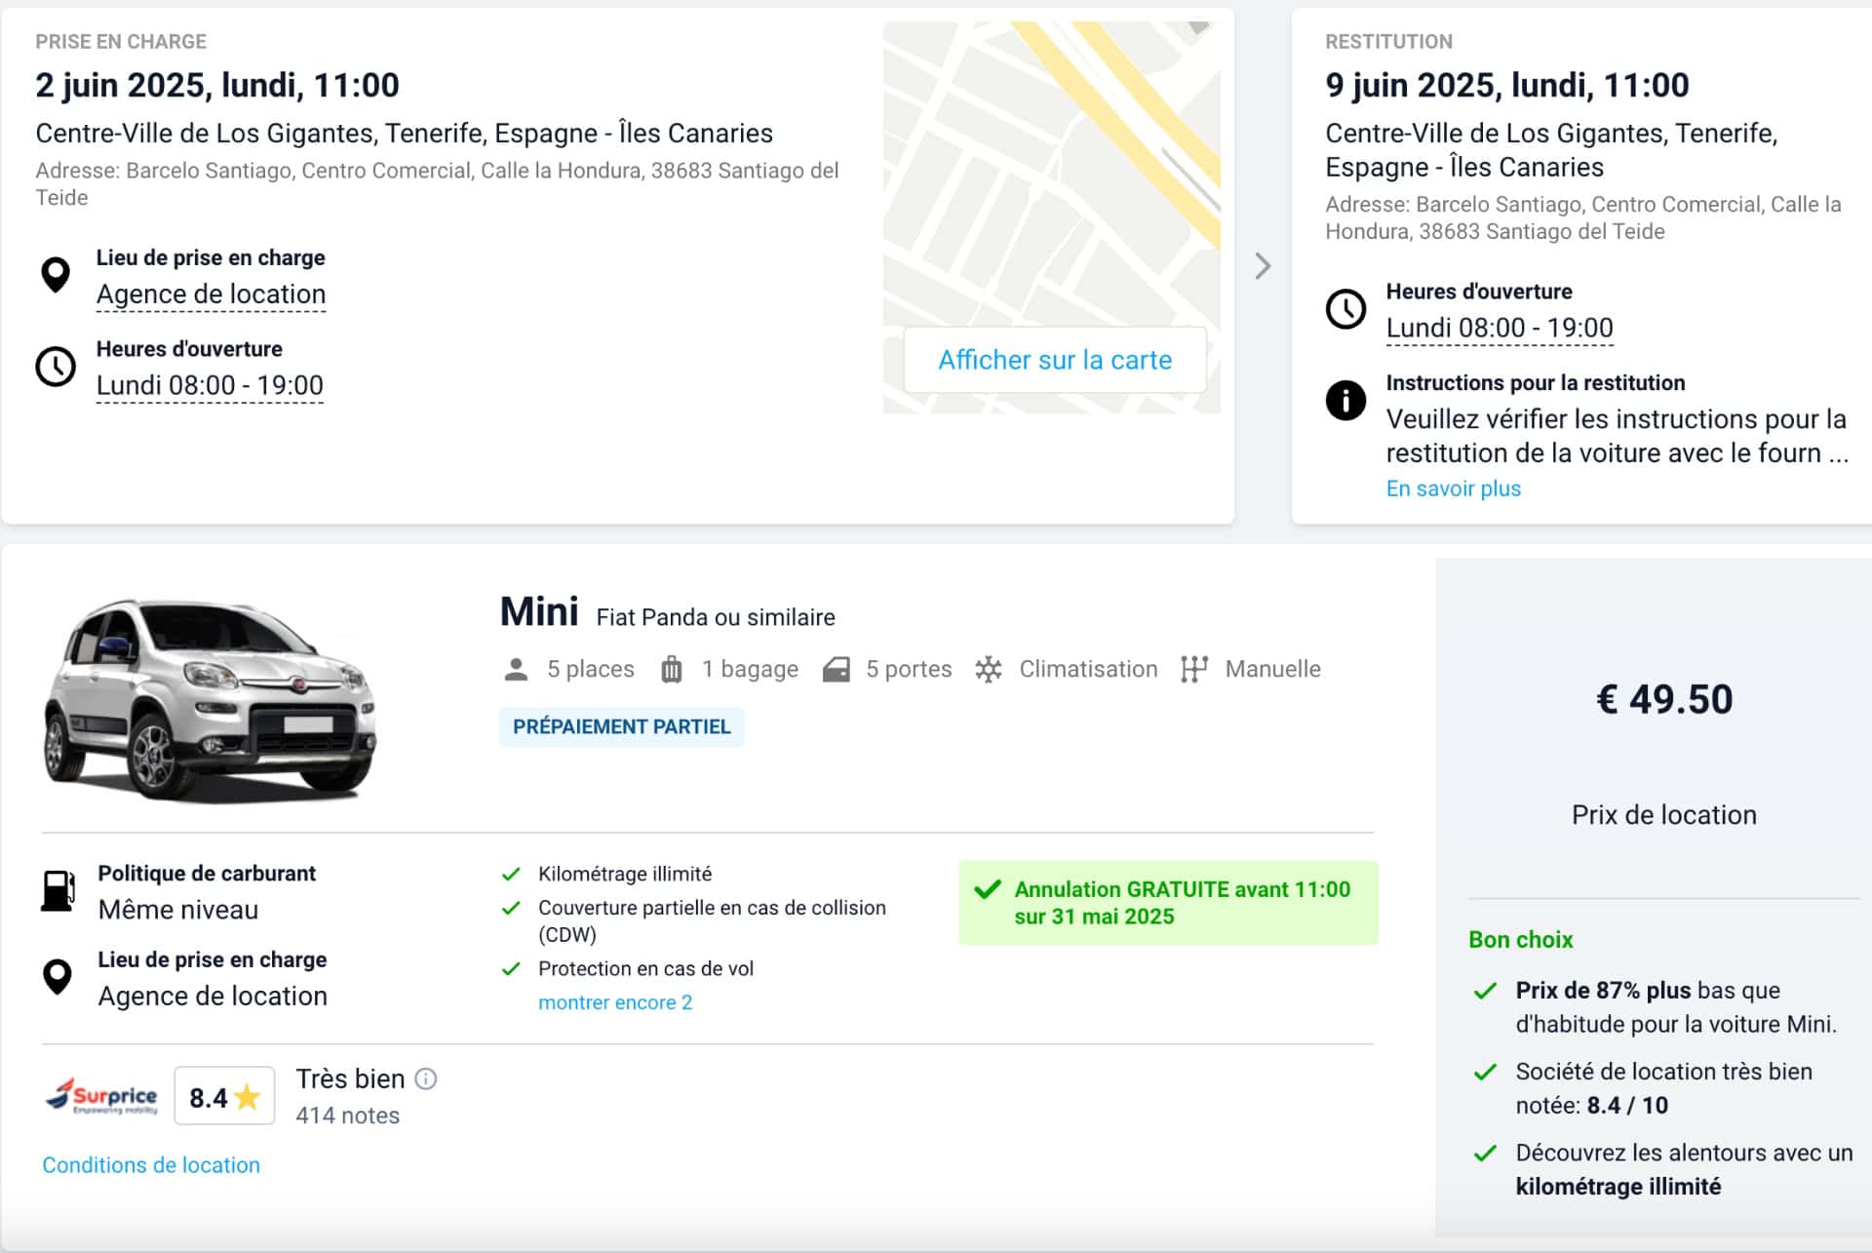Click the 5 portes car door icon
Image resolution: width=1872 pixels, height=1253 pixels.
[836, 669]
